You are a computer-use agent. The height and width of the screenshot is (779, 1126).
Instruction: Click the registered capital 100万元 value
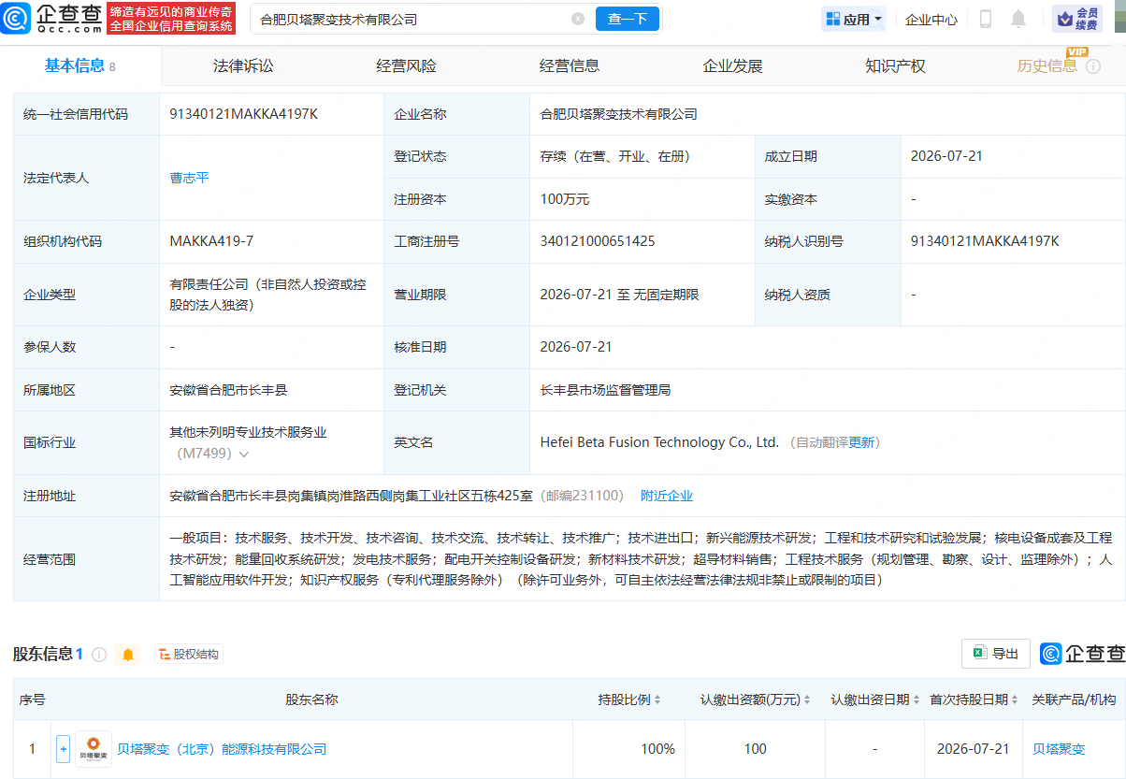[565, 199]
